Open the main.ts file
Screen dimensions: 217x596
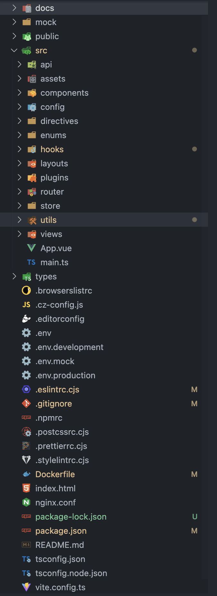[54, 262]
